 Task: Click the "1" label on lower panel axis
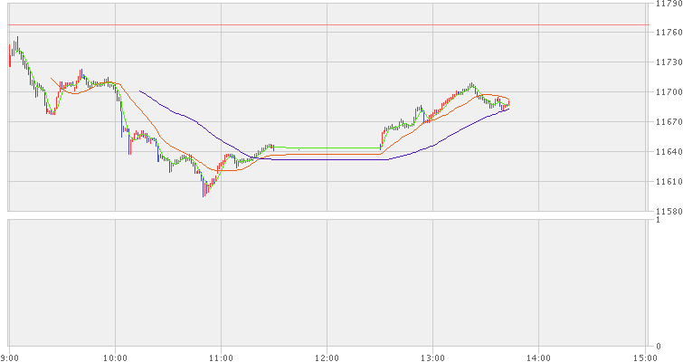659,219
